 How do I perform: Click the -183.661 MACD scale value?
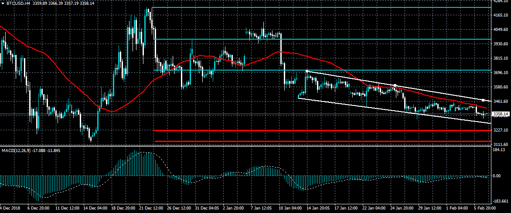click(x=501, y=201)
